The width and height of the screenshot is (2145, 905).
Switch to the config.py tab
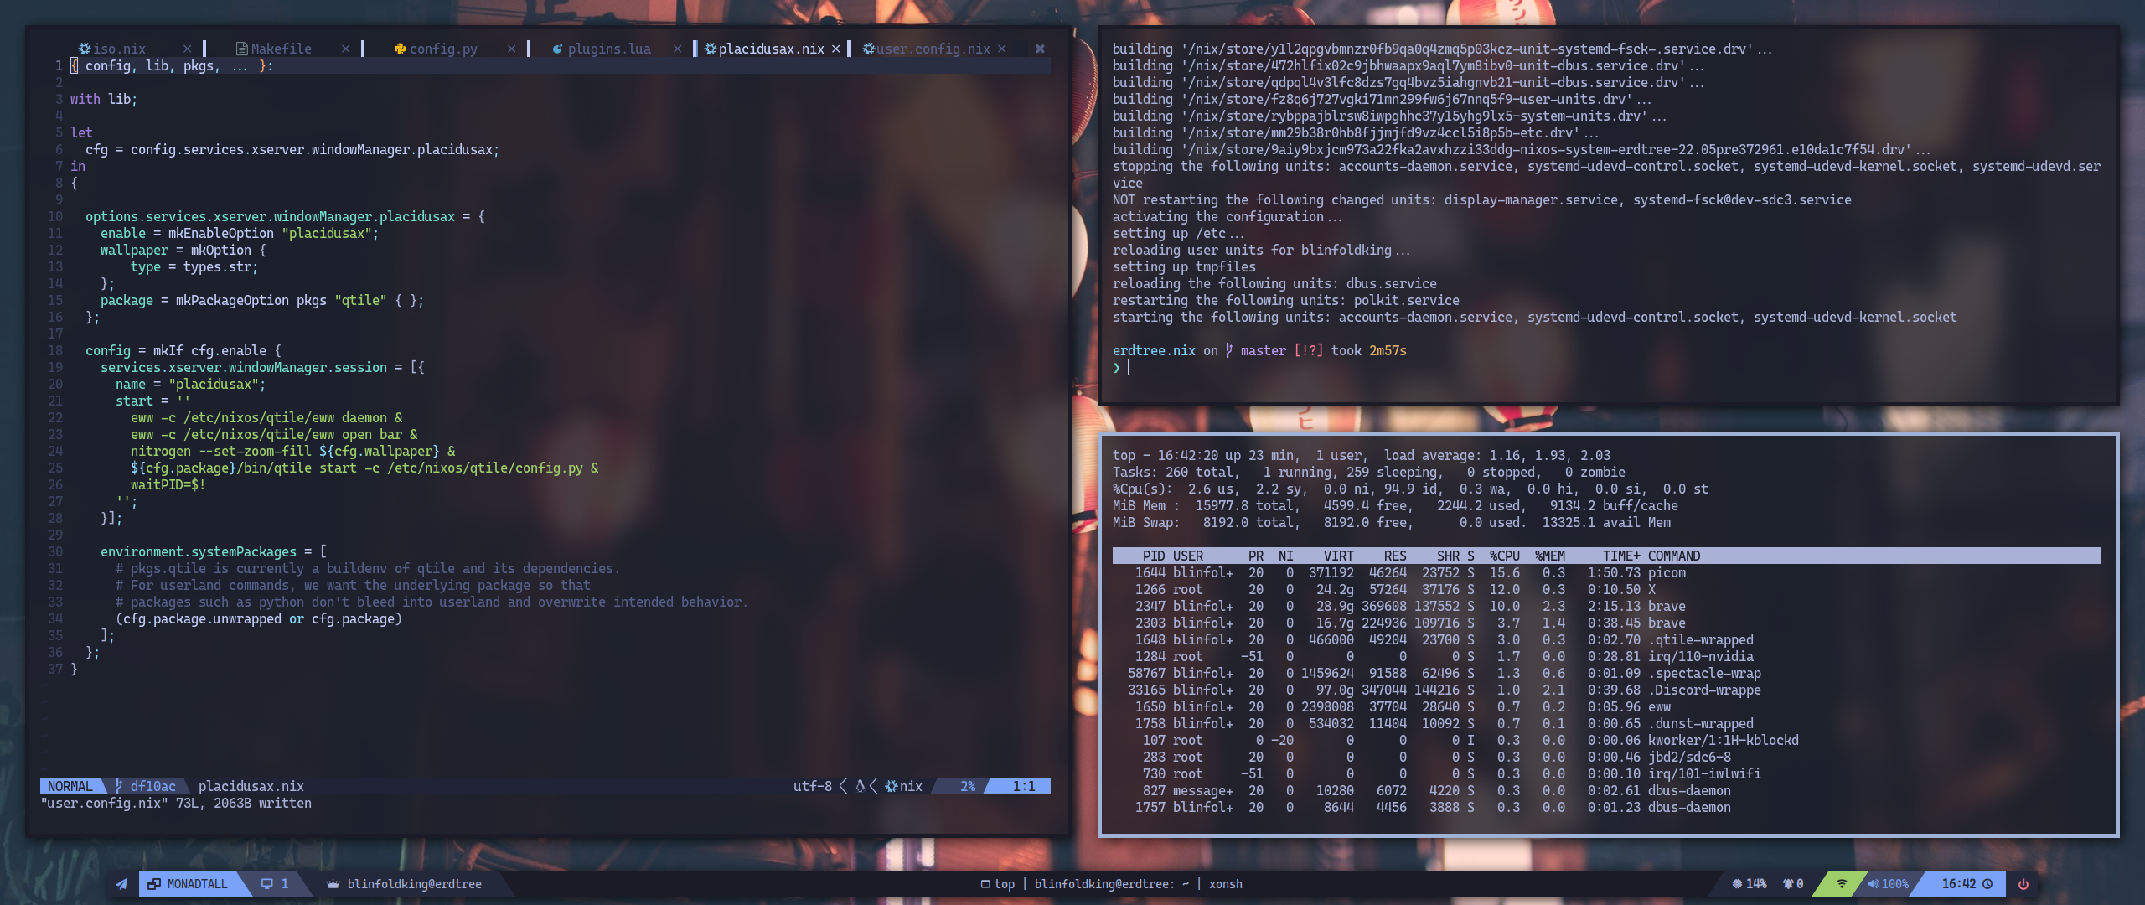[x=442, y=49]
